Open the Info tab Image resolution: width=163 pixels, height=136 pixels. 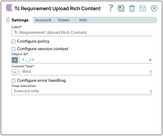tap(83, 20)
